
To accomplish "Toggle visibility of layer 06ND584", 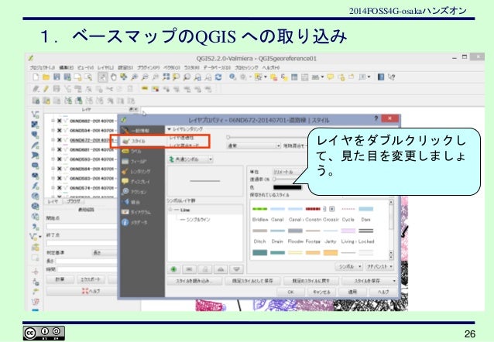I will pos(59,169).
